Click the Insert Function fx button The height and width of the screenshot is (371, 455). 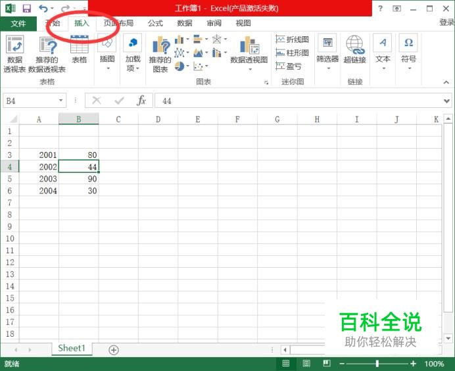tap(141, 101)
